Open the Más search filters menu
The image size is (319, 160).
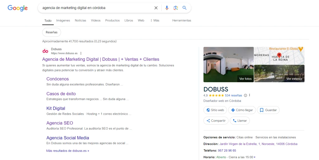click(x=155, y=20)
